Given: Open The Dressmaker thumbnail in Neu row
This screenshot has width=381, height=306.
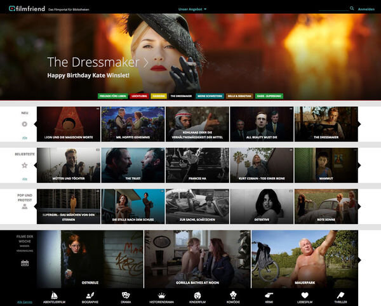Looking at the screenshot, I should pos(326,124).
